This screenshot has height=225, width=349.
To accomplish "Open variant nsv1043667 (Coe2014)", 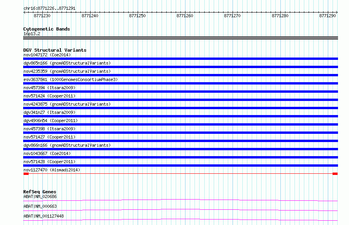I will pos(47,153).
